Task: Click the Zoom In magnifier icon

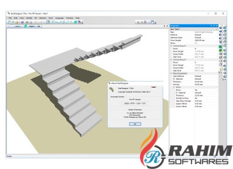Action: (138, 22)
